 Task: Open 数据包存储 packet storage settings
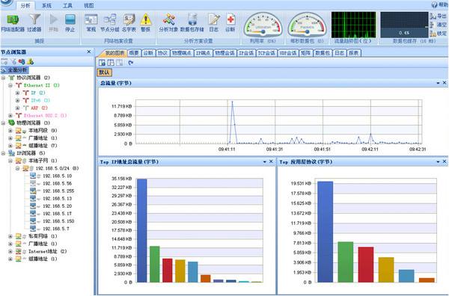tap(192, 23)
